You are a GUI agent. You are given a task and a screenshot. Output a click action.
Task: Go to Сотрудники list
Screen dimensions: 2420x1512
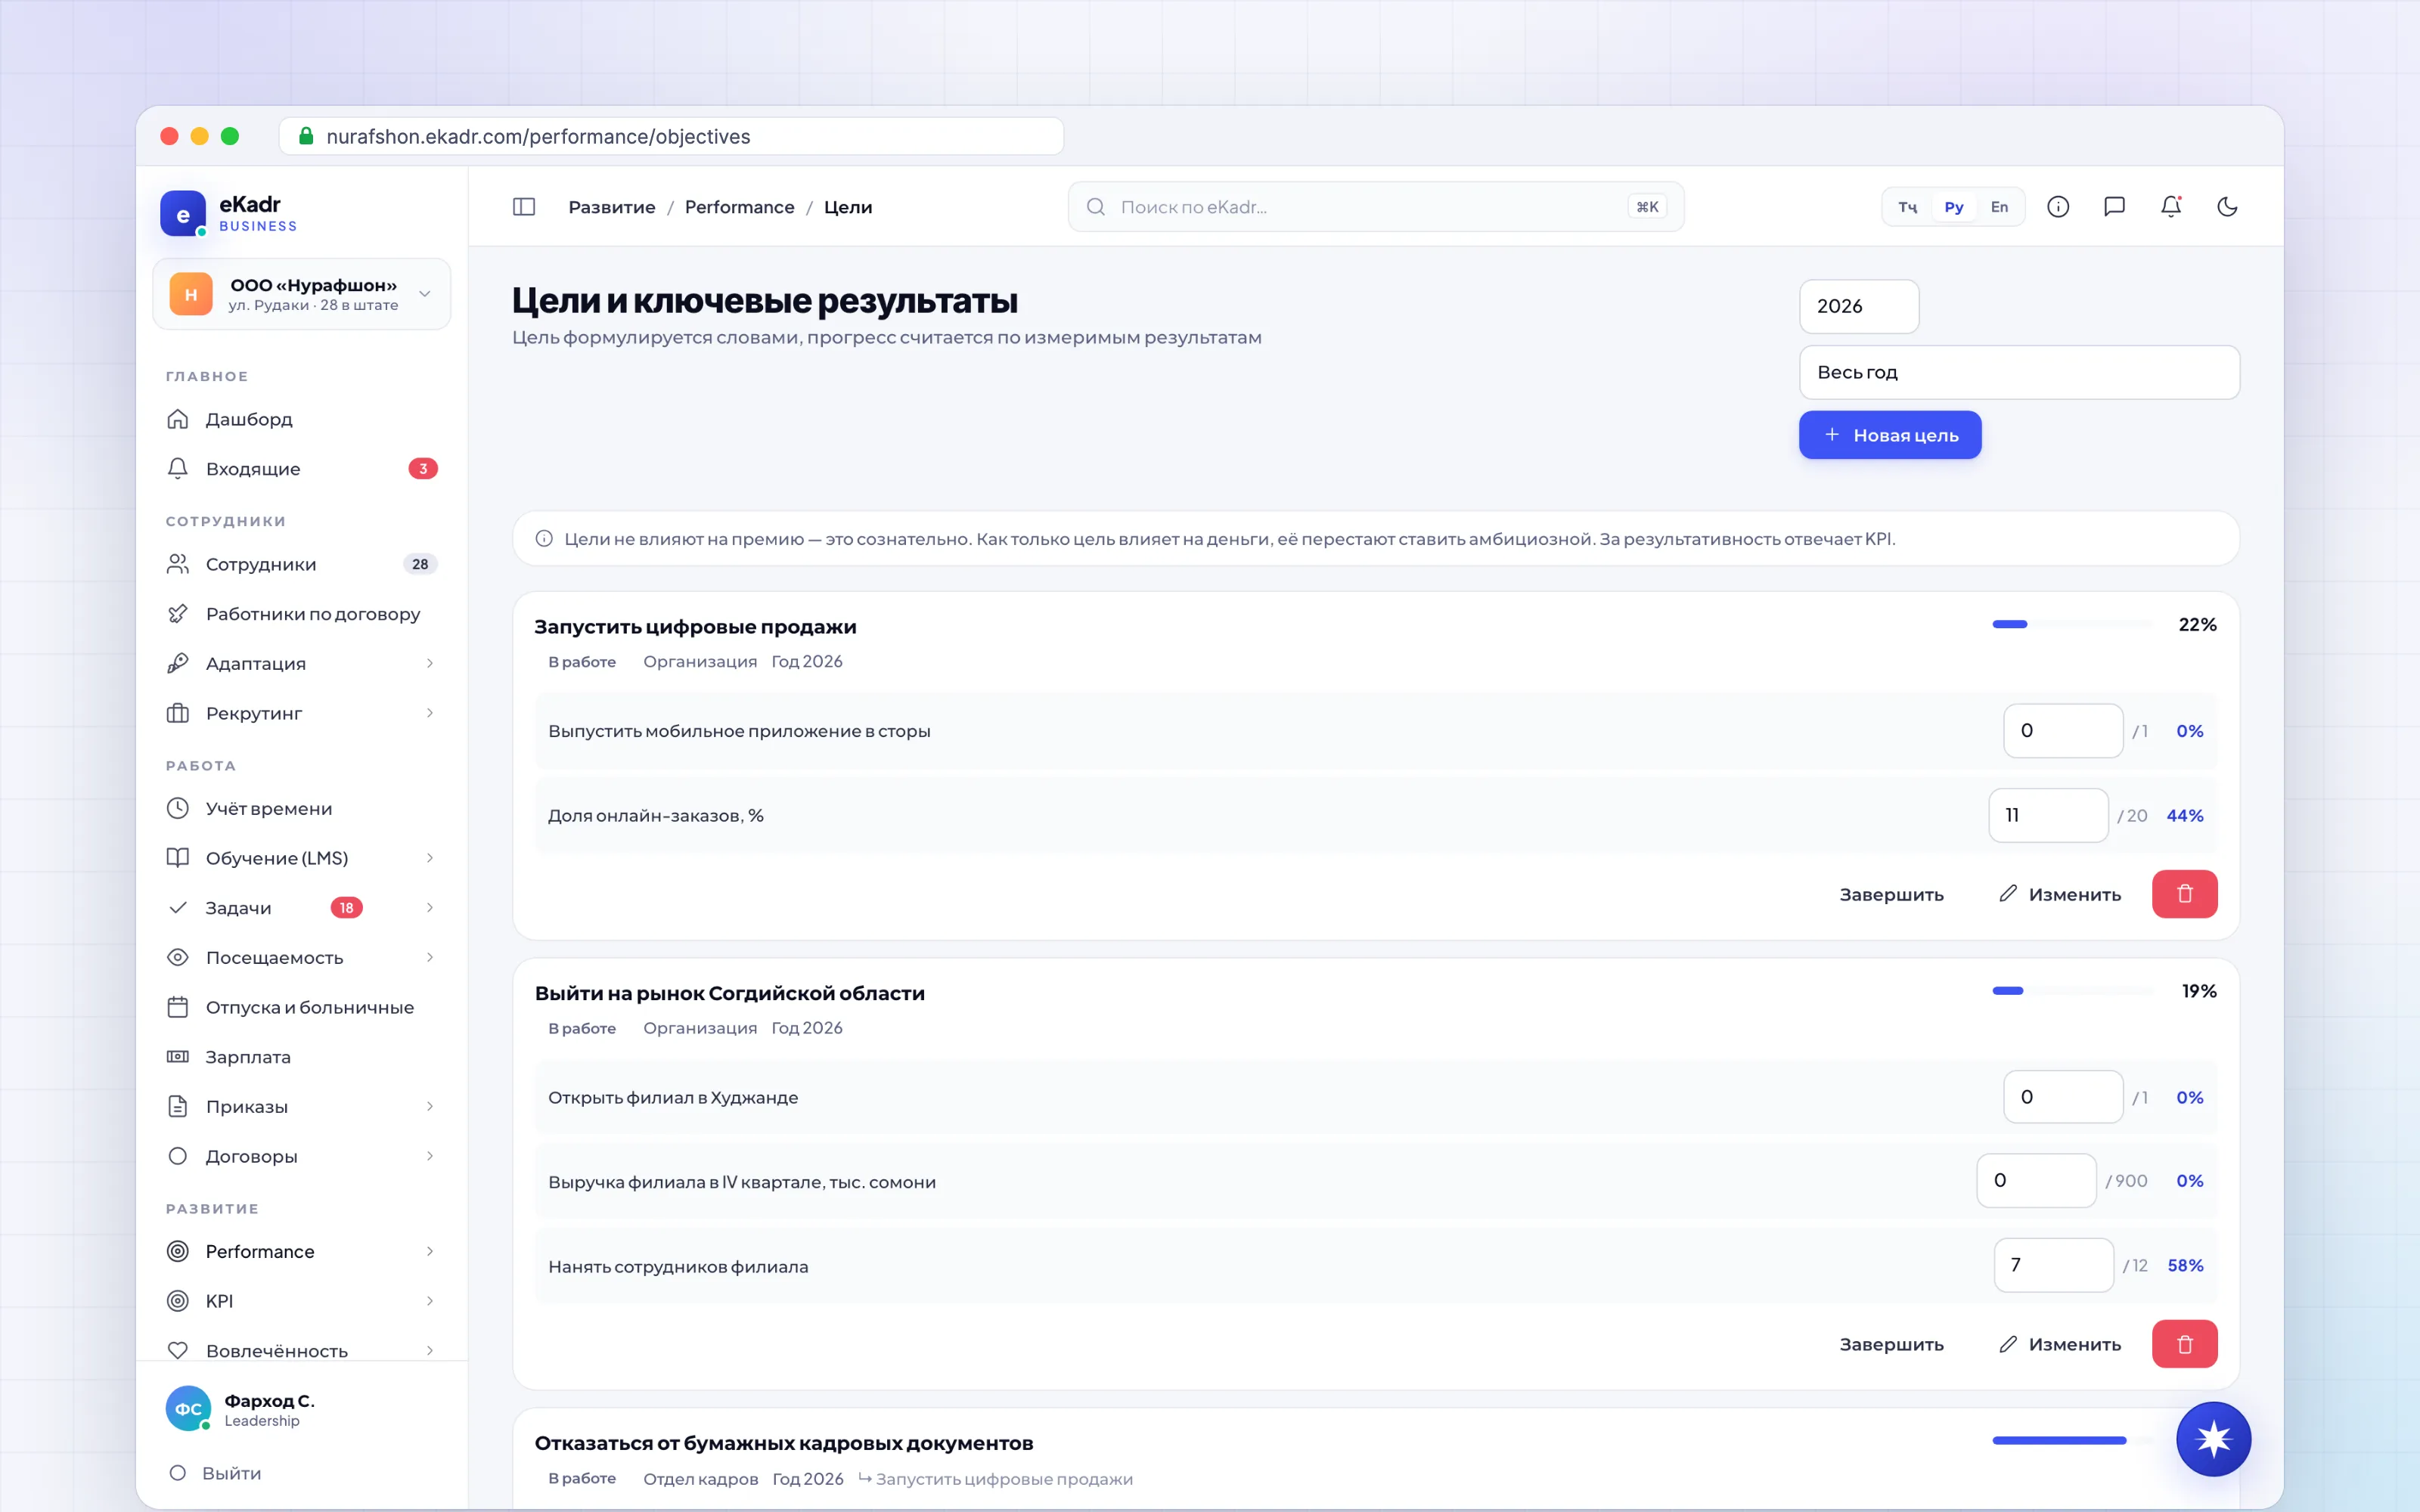point(302,564)
